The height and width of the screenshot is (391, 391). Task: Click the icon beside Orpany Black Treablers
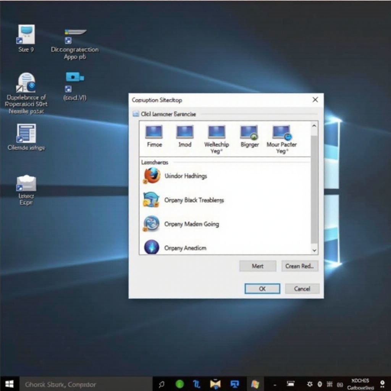tap(151, 199)
